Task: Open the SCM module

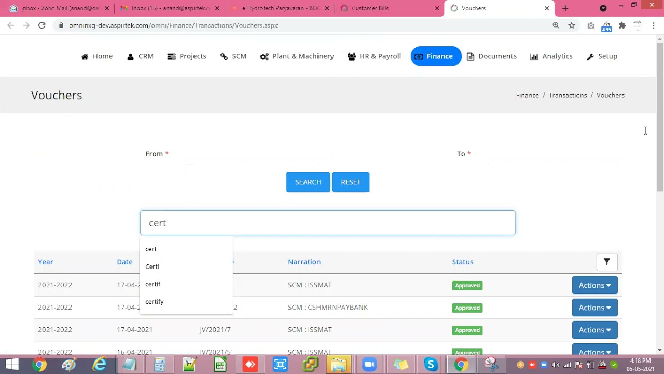Action: [x=233, y=56]
